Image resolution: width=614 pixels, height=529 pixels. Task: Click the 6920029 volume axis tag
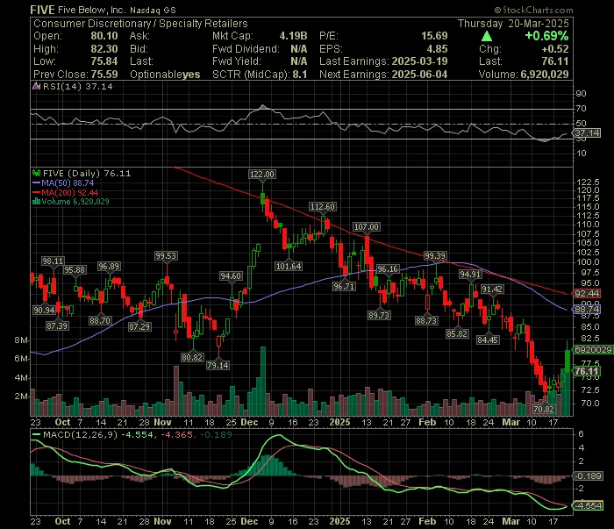click(593, 350)
